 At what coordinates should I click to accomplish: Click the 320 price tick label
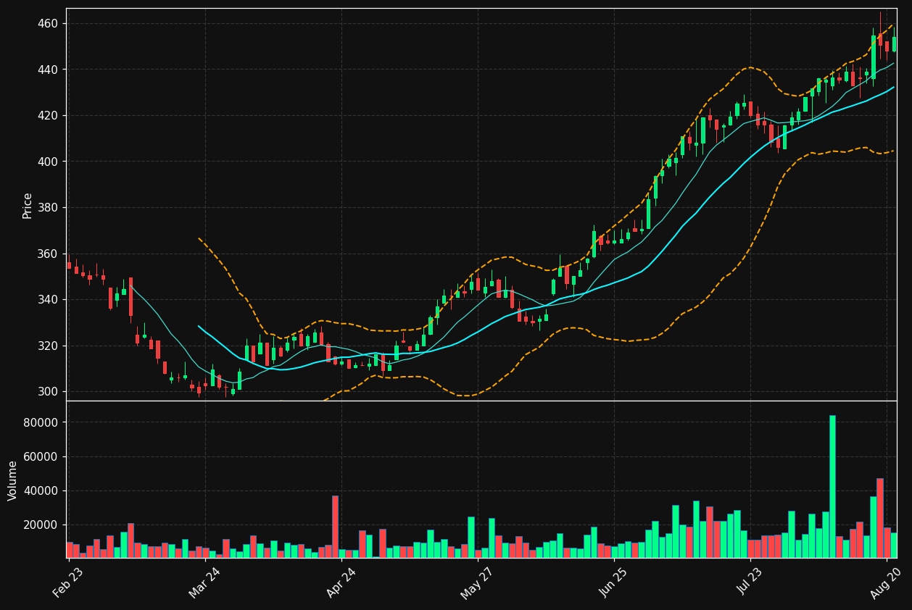pyautogui.click(x=49, y=346)
